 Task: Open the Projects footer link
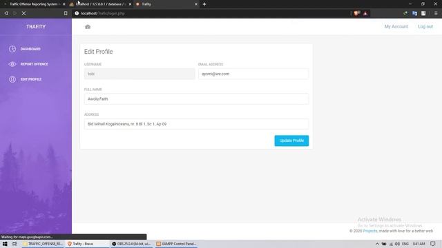pos(370,231)
